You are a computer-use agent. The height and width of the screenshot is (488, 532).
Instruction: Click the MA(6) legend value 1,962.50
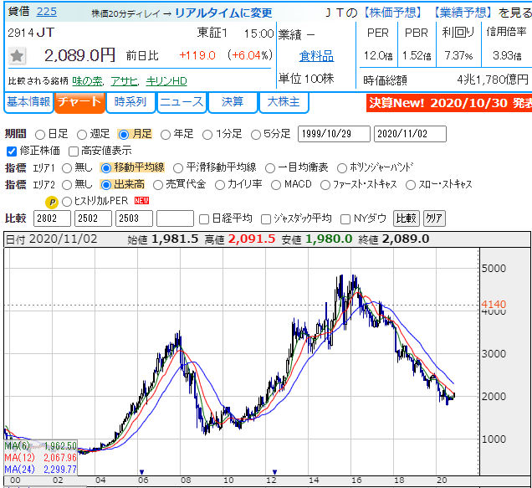[60, 446]
